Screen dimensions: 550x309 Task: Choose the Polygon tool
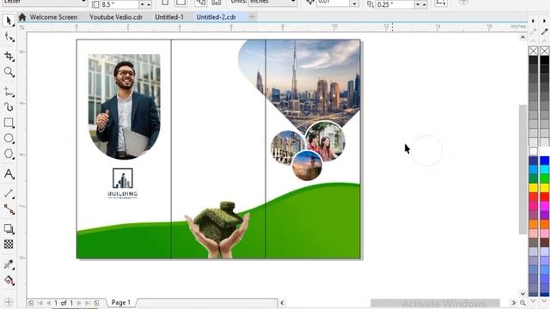pyautogui.click(x=9, y=154)
